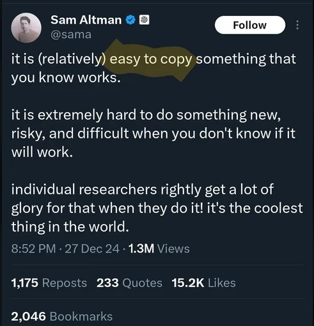Open the Sam Altman display name

coord(86,20)
